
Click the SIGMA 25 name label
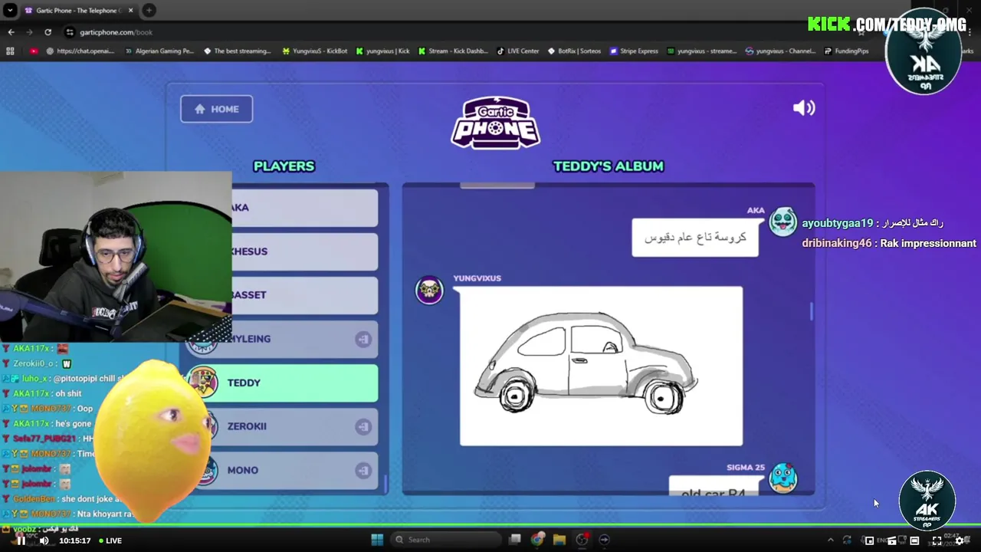(x=745, y=468)
